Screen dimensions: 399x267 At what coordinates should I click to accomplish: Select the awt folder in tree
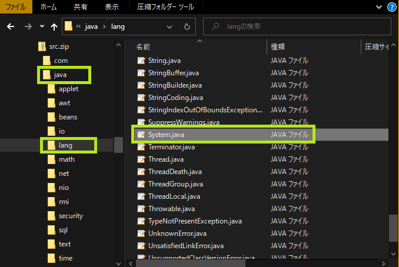[x=64, y=103]
